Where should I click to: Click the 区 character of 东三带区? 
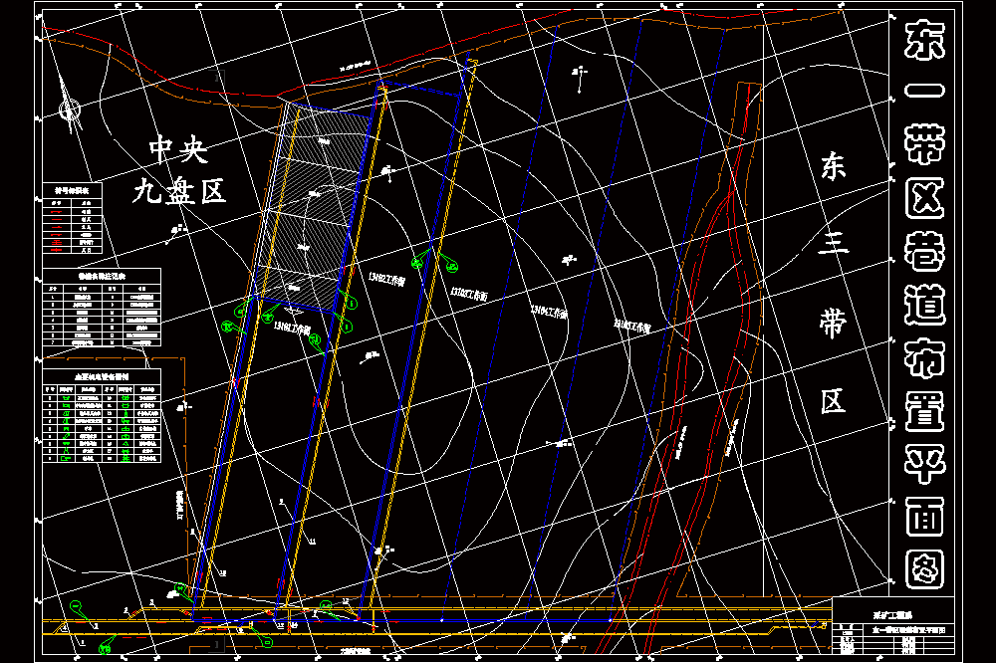(833, 401)
